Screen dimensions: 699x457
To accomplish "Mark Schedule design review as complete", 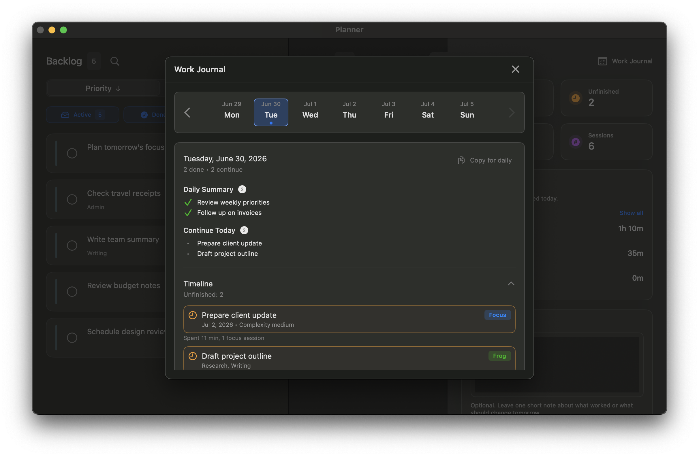I will (x=72, y=337).
